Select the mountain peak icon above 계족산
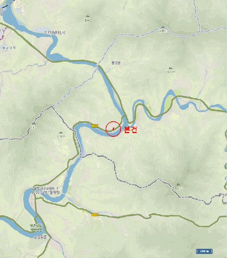The image size is (227, 258). pyautogui.click(x=88, y=16)
